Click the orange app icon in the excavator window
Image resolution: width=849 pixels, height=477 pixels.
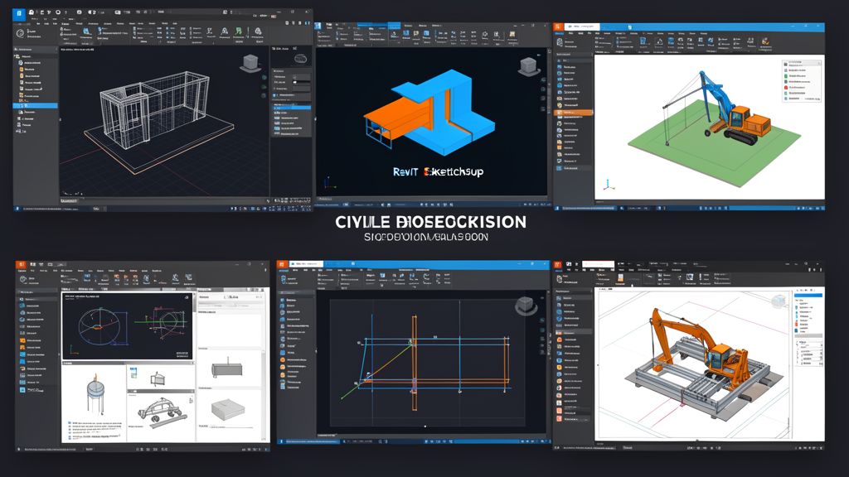(x=558, y=265)
